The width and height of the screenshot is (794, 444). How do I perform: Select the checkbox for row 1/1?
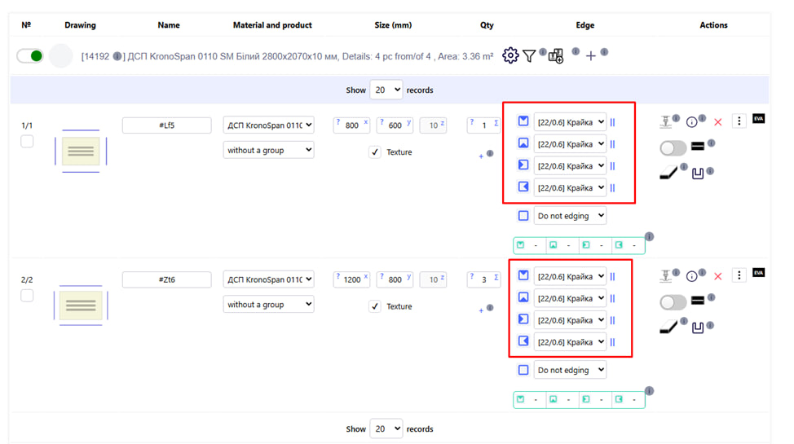coord(27,141)
